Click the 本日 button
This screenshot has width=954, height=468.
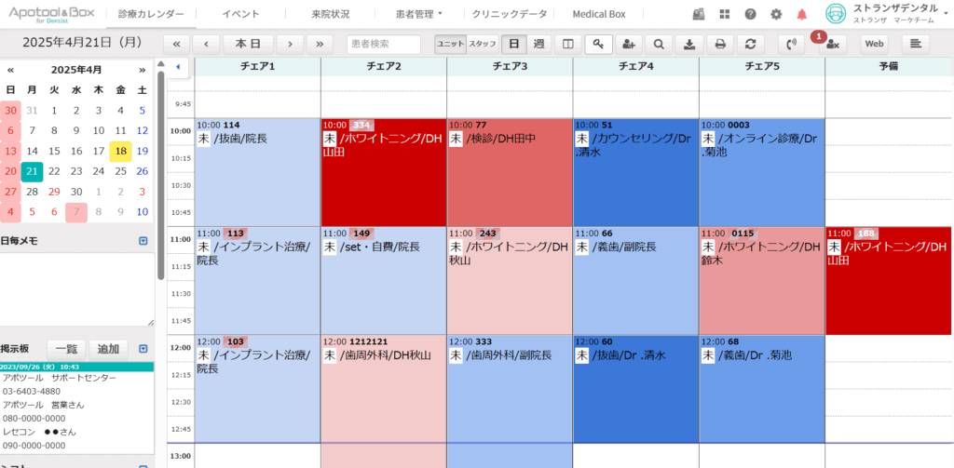[x=248, y=44]
